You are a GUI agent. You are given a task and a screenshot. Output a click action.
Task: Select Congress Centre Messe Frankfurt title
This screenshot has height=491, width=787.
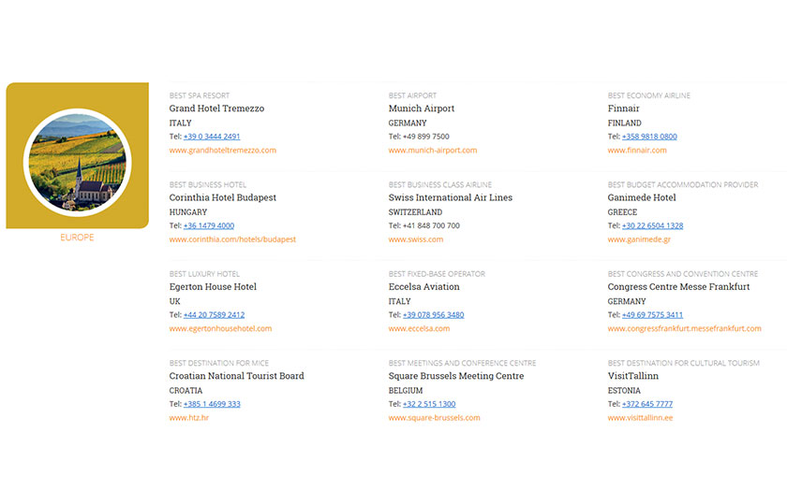point(678,286)
